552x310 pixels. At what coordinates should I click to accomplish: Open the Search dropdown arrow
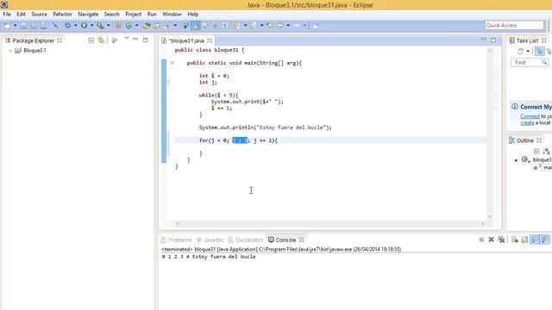point(175,25)
